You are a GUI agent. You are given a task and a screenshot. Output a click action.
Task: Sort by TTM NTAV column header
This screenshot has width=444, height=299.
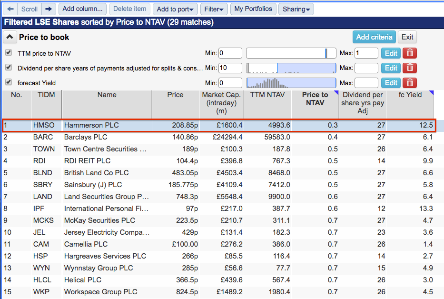click(267, 104)
